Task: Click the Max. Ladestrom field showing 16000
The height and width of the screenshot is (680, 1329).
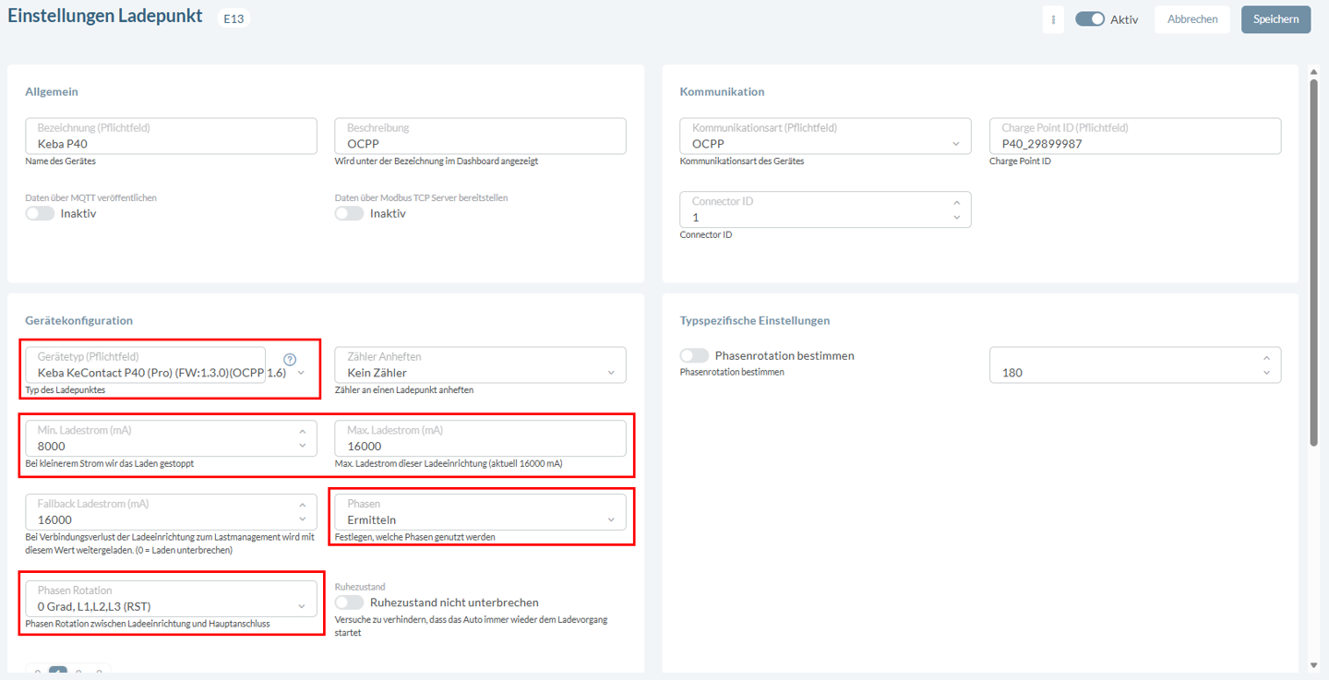Action: click(480, 438)
